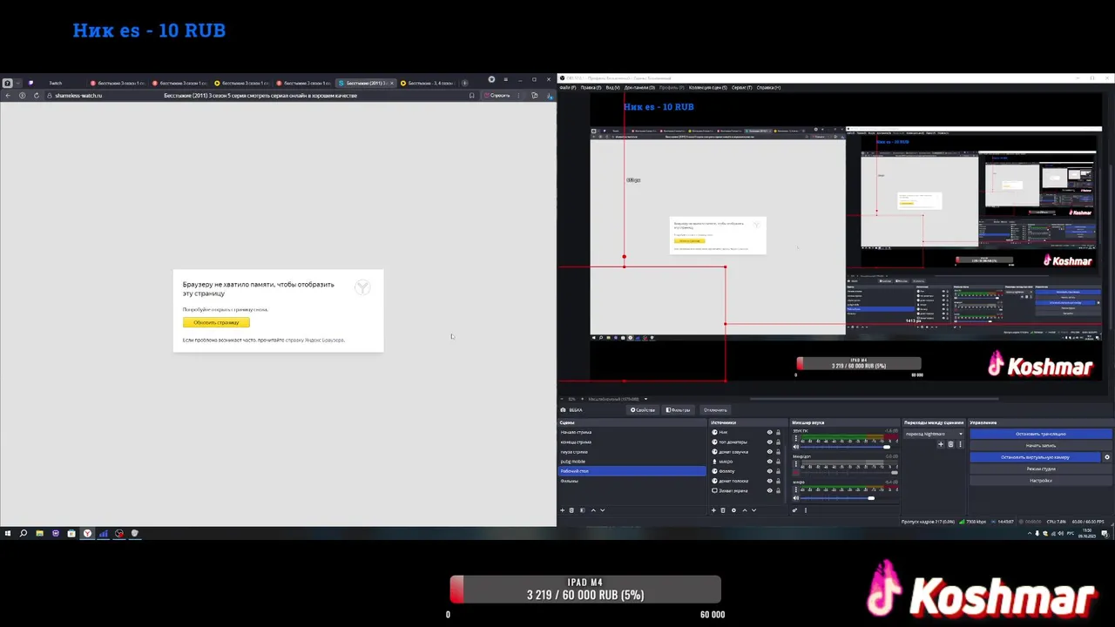Viewport: 1115px width, 627px height.
Task: Open the preview zoom percentage dropdown
Action: click(572, 399)
